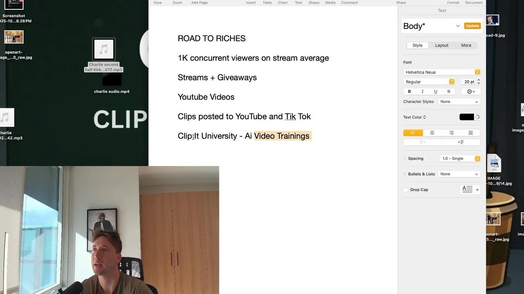Viewport: 524px width, 294px height.
Task: Switch to the Layout tab
Action: (x=442, y=45)
